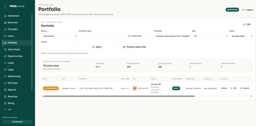Click the BROWSER-LEAD-2 reference cell
The image size is (256, 126).
click(x=69, y=89)
